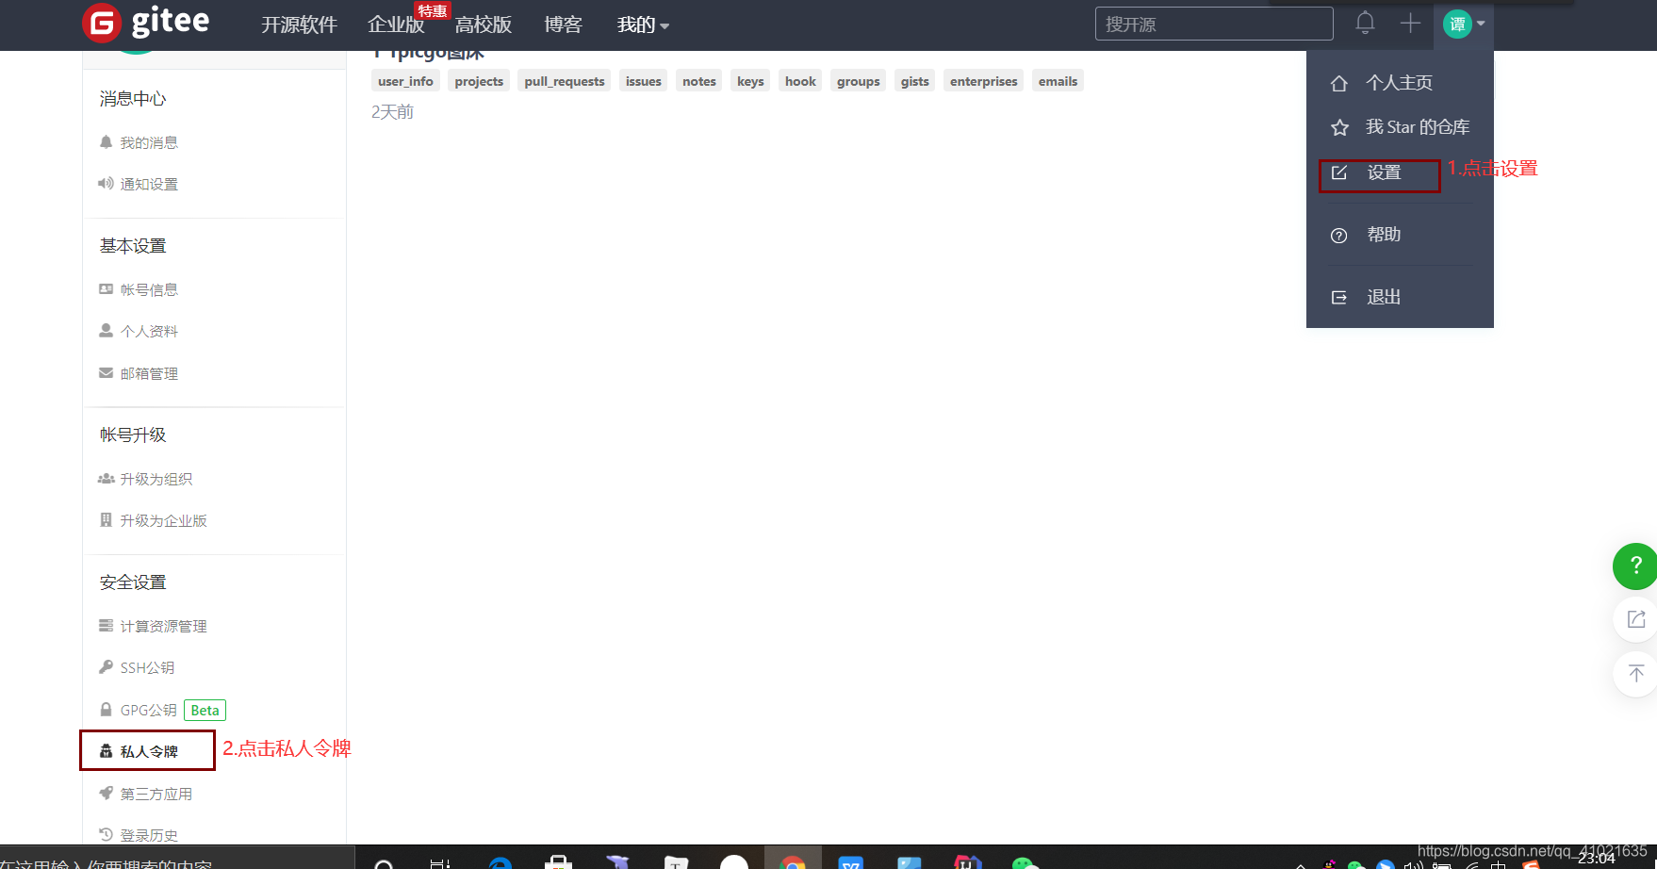1657x869 pixels.
Task: Click the plus create icon
Action: tap(1410, 24)
